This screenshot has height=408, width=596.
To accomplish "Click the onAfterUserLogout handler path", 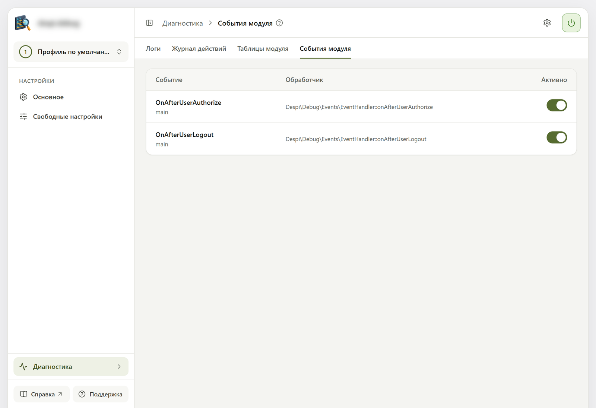I will (x=356, y=139).
